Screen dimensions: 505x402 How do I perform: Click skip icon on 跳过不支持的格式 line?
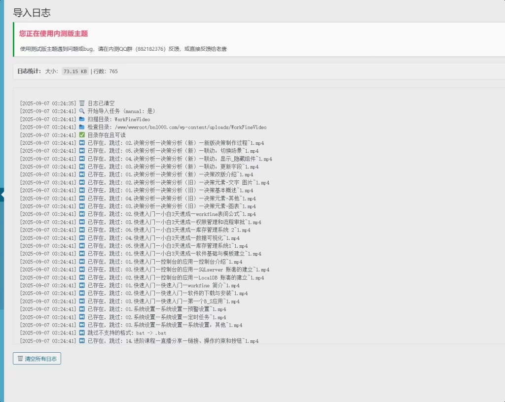pyautogui.click(x=82, y=333)
